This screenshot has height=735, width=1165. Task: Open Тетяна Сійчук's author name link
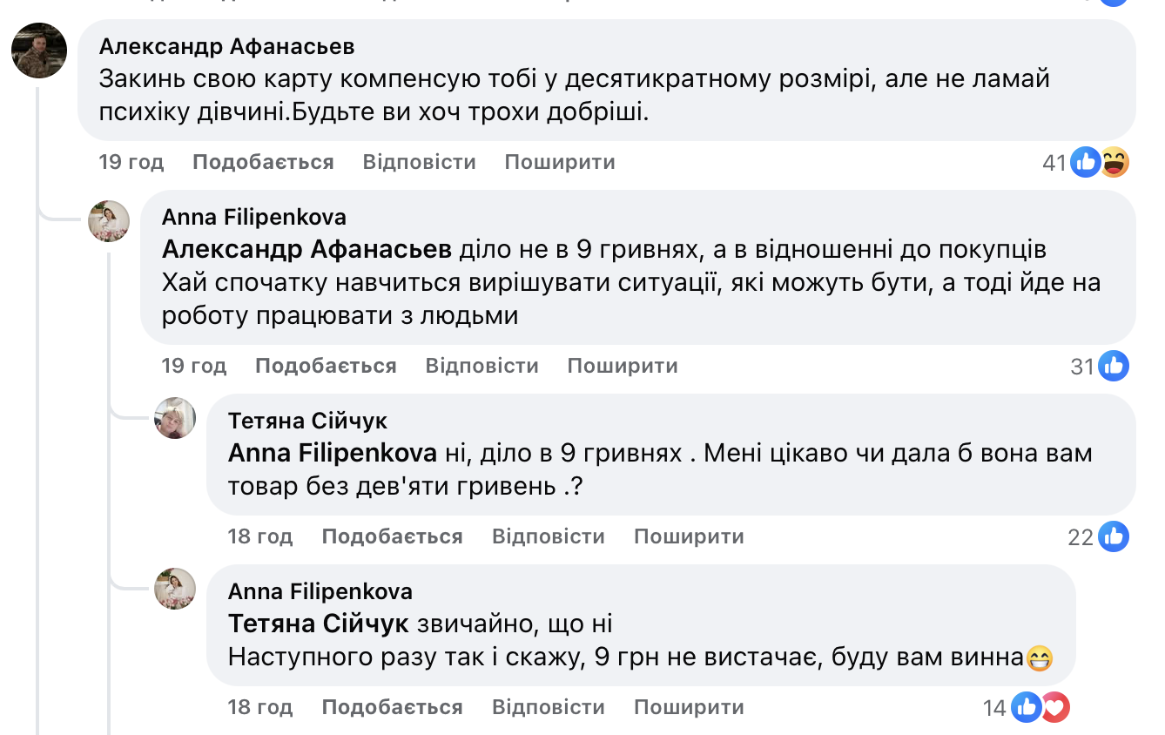[x=307, y=421]
